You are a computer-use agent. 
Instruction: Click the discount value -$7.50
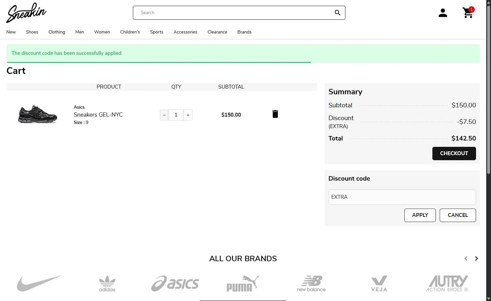(x=466, y=122)
